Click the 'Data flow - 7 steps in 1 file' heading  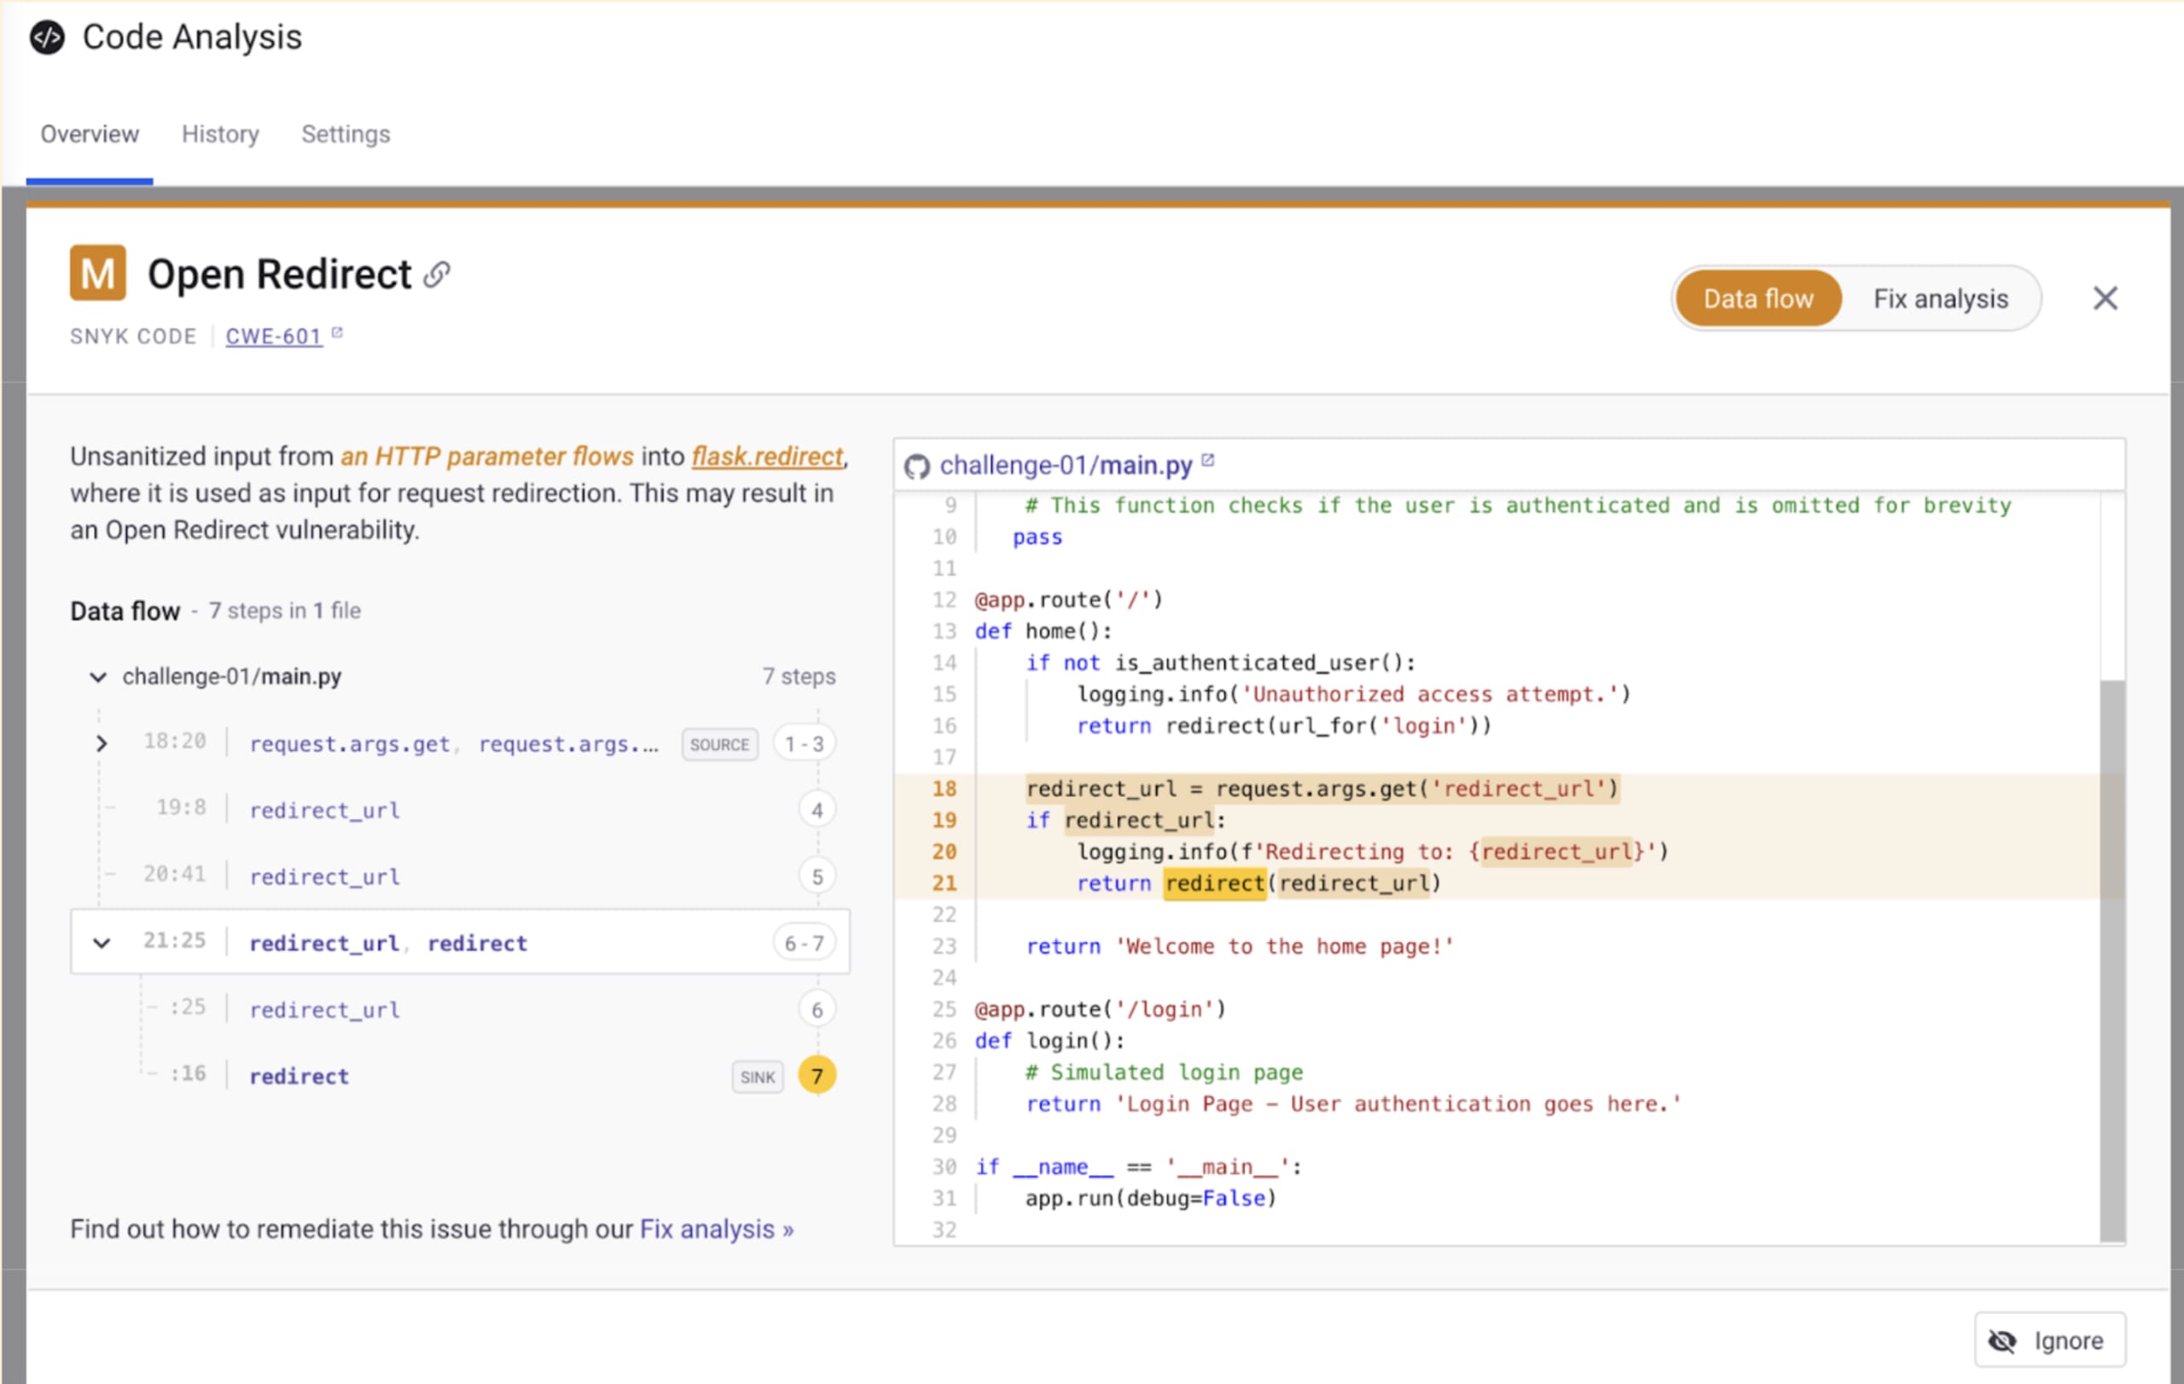216,611
